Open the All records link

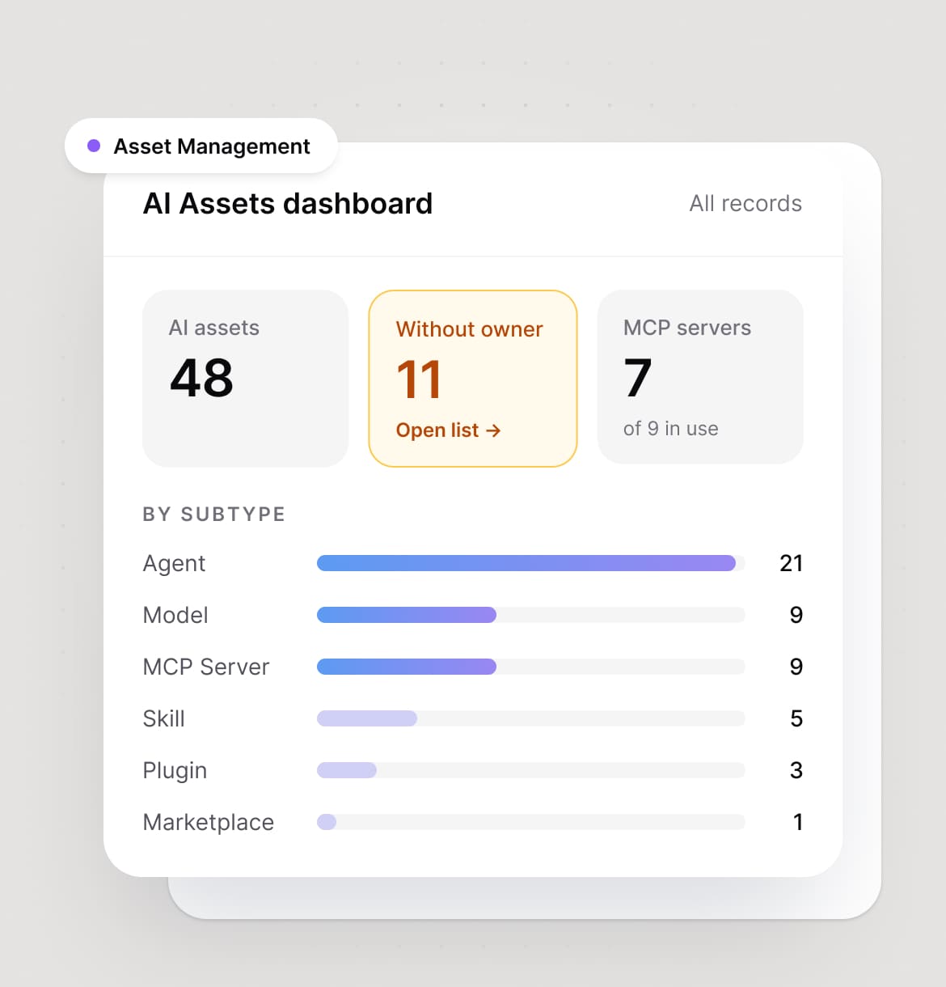coord(745,203)
